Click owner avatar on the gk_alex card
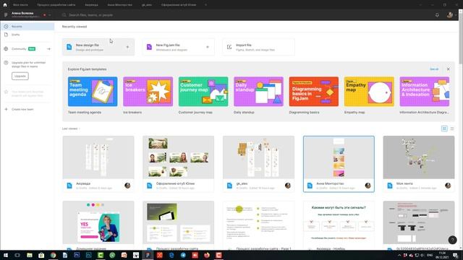 pyautogui.click(x=288, y=186)
